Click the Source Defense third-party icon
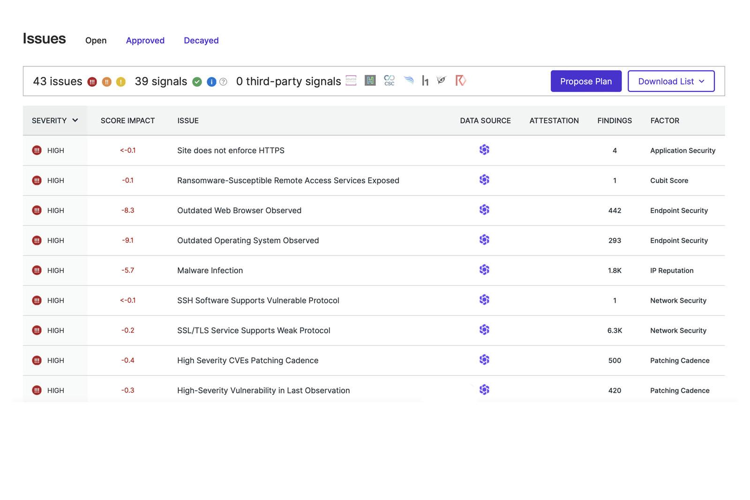 coord(351,81)
